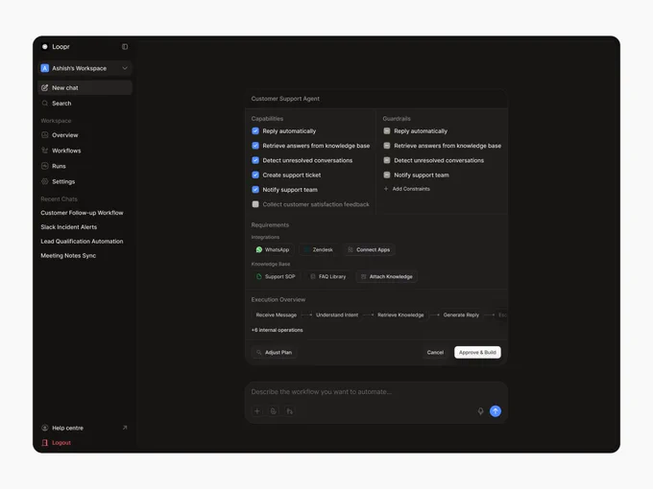Viewport: 653px width, 489px height.
Task: Uncheck Detect unresolved conversations capability
Action: point(255,160)
